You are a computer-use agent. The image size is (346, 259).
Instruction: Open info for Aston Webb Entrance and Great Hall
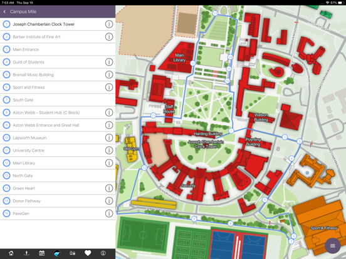point(109,125)
